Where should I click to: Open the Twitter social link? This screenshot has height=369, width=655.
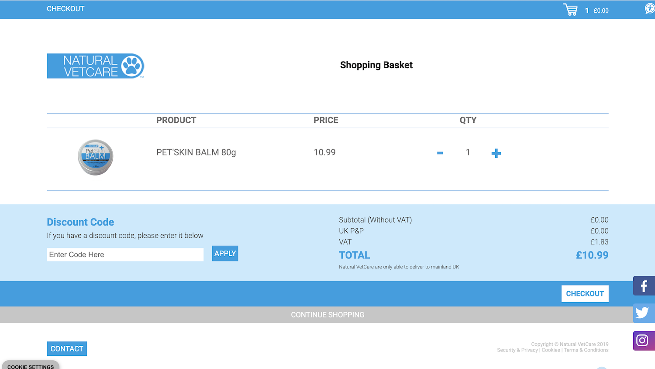(644, 313)
